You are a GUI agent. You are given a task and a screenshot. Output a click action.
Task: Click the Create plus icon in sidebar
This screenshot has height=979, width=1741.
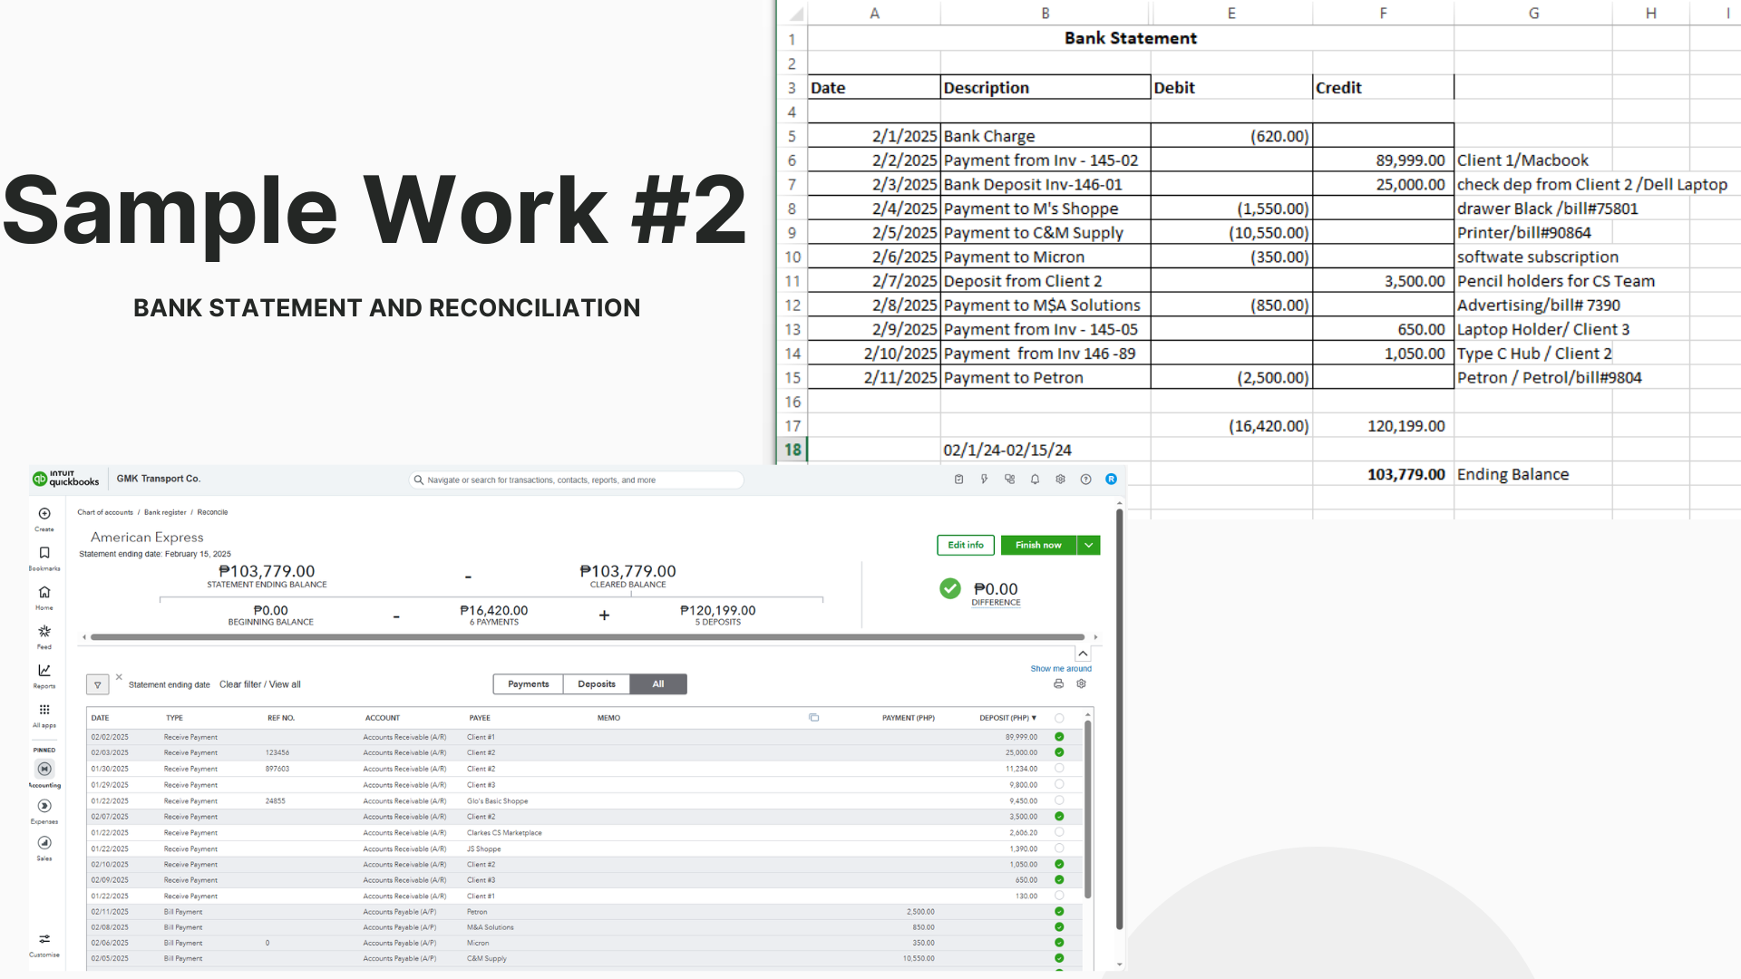(x=44, y=514)
